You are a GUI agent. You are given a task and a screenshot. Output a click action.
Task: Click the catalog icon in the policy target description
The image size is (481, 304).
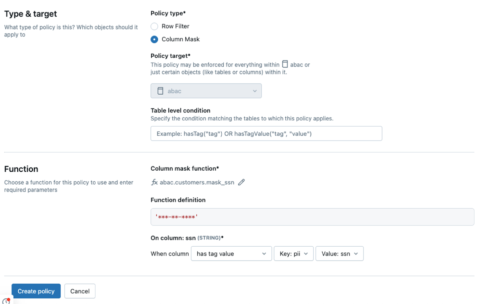click(285, 64)
